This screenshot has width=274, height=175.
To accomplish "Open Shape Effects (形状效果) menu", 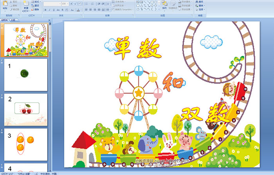I will point(185,9).
